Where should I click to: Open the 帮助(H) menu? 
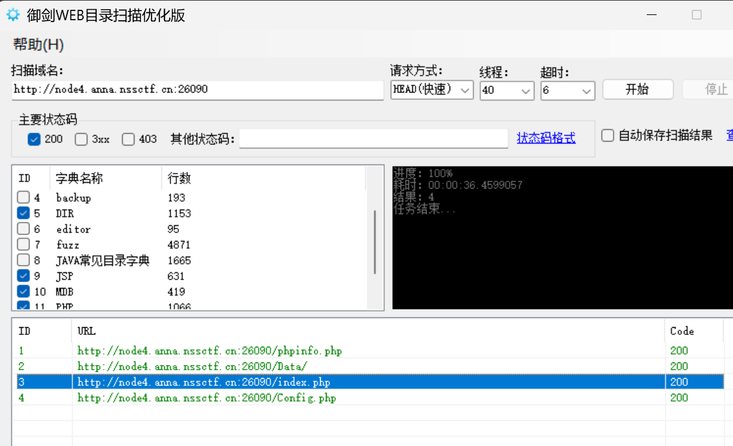38,44
